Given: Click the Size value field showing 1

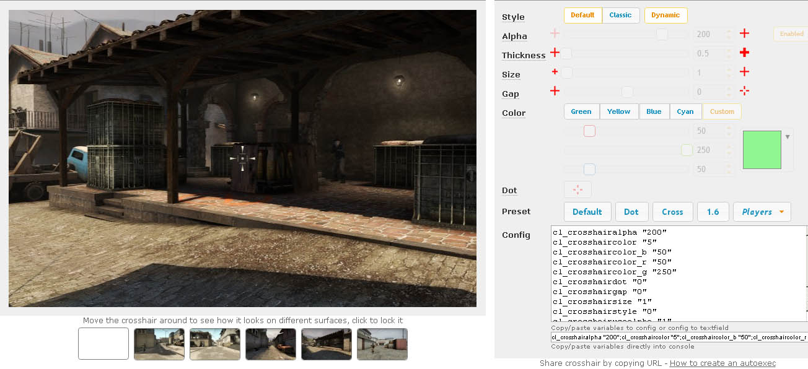Looking at the screenshot, I should coord(714,72).
